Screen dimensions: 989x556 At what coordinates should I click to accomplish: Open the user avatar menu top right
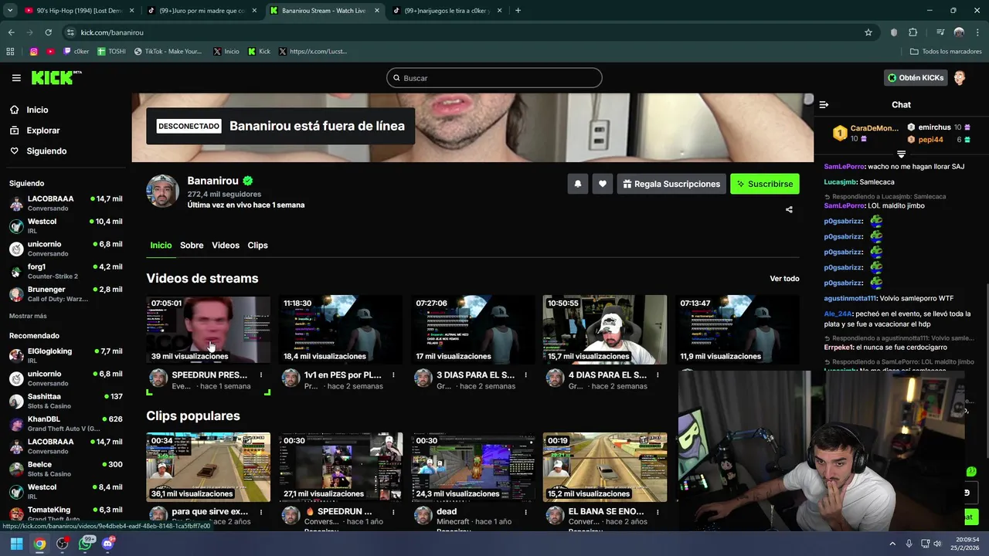(x=960, y=78)
